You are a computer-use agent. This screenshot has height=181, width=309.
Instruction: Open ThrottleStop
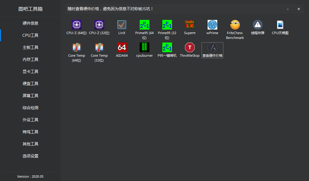pos(190,49)
